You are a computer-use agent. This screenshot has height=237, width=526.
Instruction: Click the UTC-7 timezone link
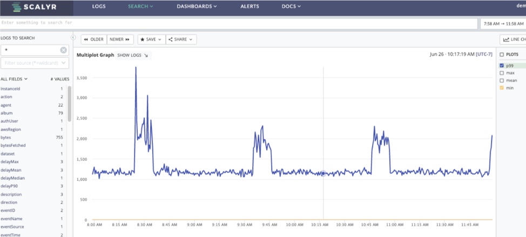tap(484, 55)
